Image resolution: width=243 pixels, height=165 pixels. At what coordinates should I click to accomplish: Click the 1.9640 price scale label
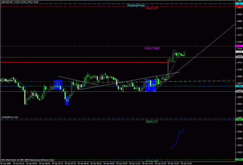click(240, 97)
